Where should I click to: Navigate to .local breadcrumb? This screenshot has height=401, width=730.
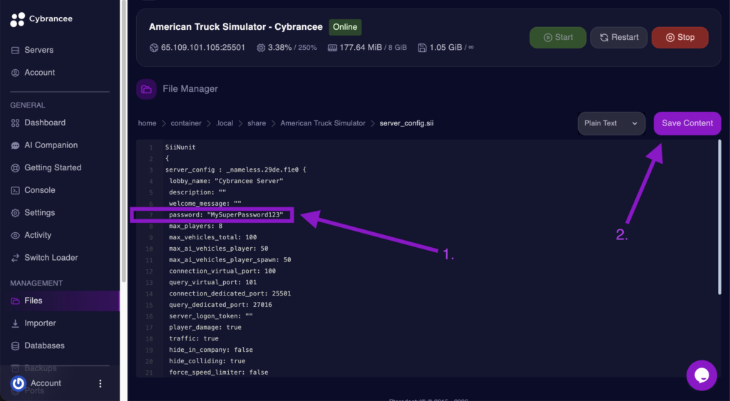point(225,123)
